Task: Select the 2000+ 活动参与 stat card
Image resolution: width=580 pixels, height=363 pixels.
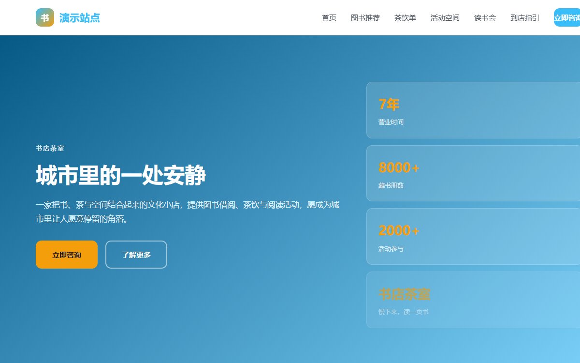Action: (473, 237)
